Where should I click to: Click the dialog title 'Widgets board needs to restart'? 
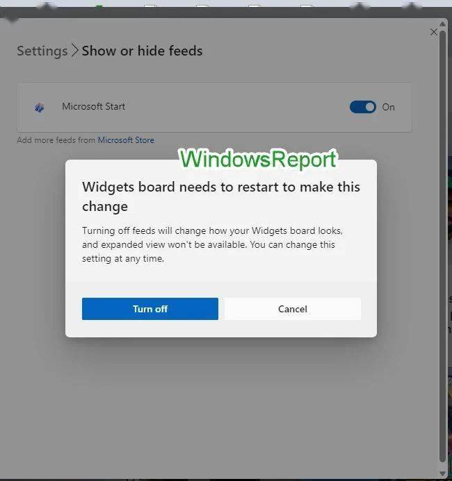tap(221, 196)
